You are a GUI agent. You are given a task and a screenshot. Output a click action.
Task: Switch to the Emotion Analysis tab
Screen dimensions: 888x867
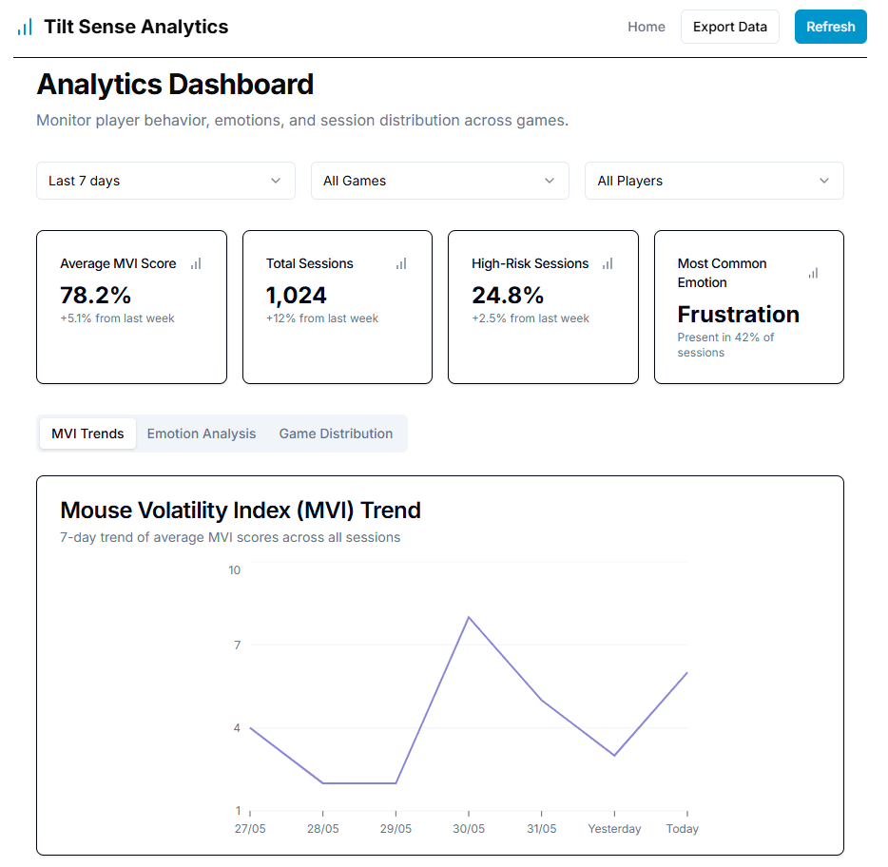201,433
